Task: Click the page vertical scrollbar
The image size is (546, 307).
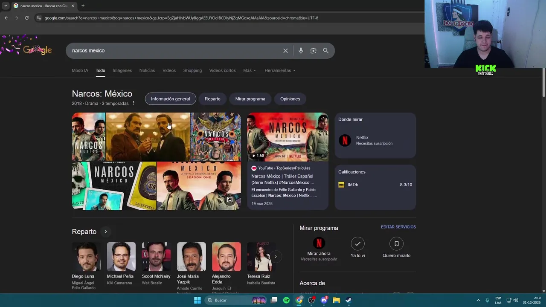Action: pyautogui.click(x=543, y=83)
